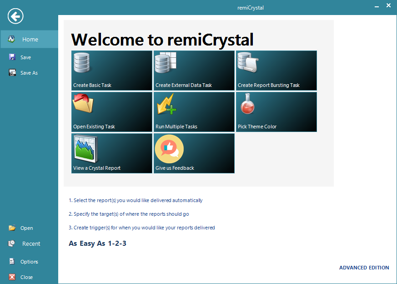Minimize the remiCrystal window
The image size is (397, 284).
377,6
